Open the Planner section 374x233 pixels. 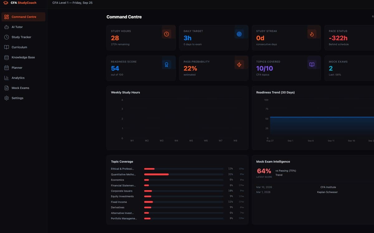pyautogui.click(x=23, y=68)
